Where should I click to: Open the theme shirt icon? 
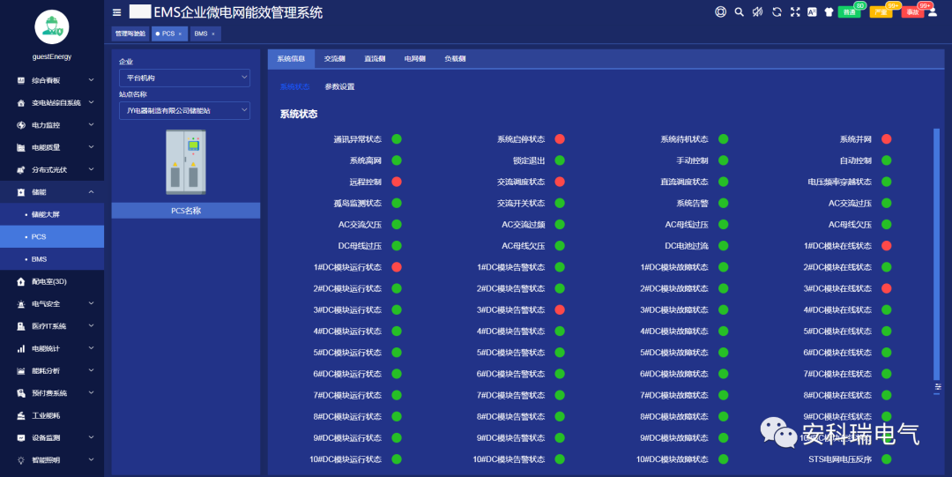pos(829,11)
